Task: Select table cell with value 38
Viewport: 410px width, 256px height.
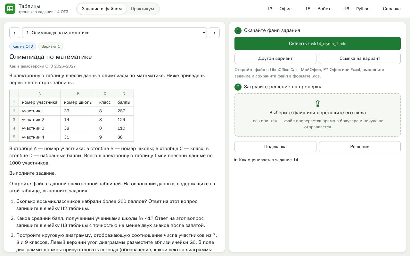Action: tap(78, 128)
